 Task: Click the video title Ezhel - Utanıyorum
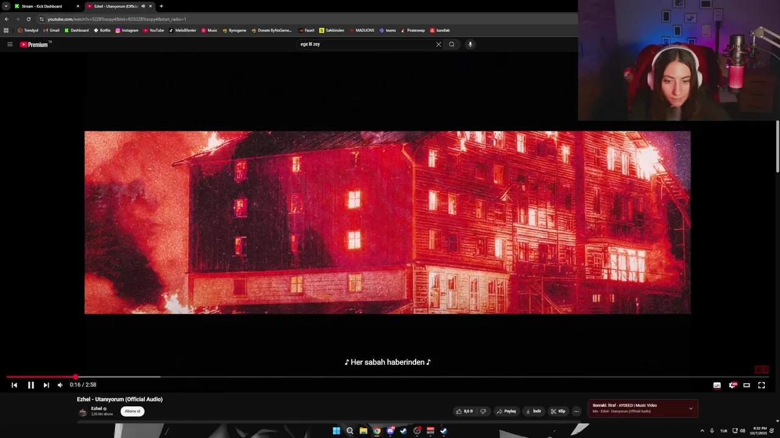click(x=119, y=399)
